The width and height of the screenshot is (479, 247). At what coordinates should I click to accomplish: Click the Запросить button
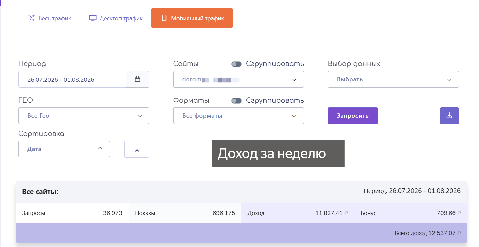coord(353,116)
